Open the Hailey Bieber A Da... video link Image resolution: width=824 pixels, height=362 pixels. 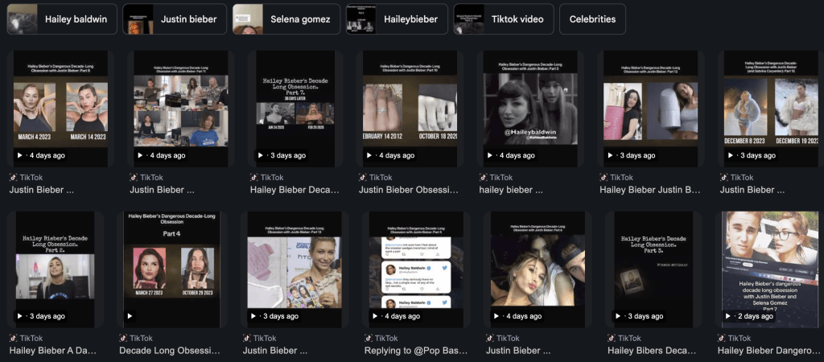pyautogui.click(x=52, y=351)
